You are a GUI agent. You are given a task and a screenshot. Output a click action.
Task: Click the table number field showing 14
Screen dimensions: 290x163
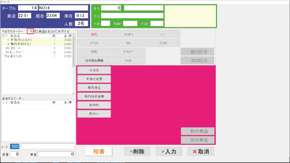point(28,8)
